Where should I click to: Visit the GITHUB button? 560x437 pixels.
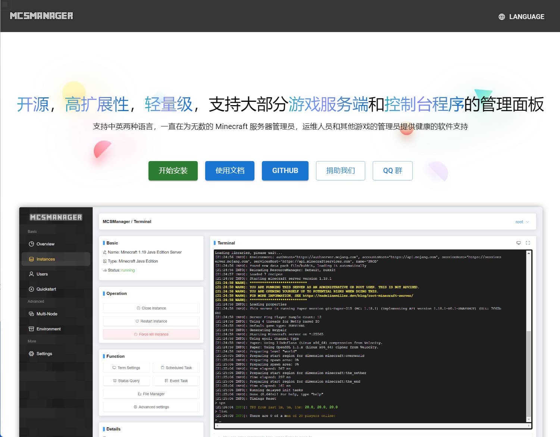click(285, 171)
